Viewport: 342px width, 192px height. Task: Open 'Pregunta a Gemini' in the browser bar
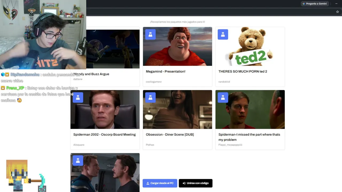click(x=314, y=4)
